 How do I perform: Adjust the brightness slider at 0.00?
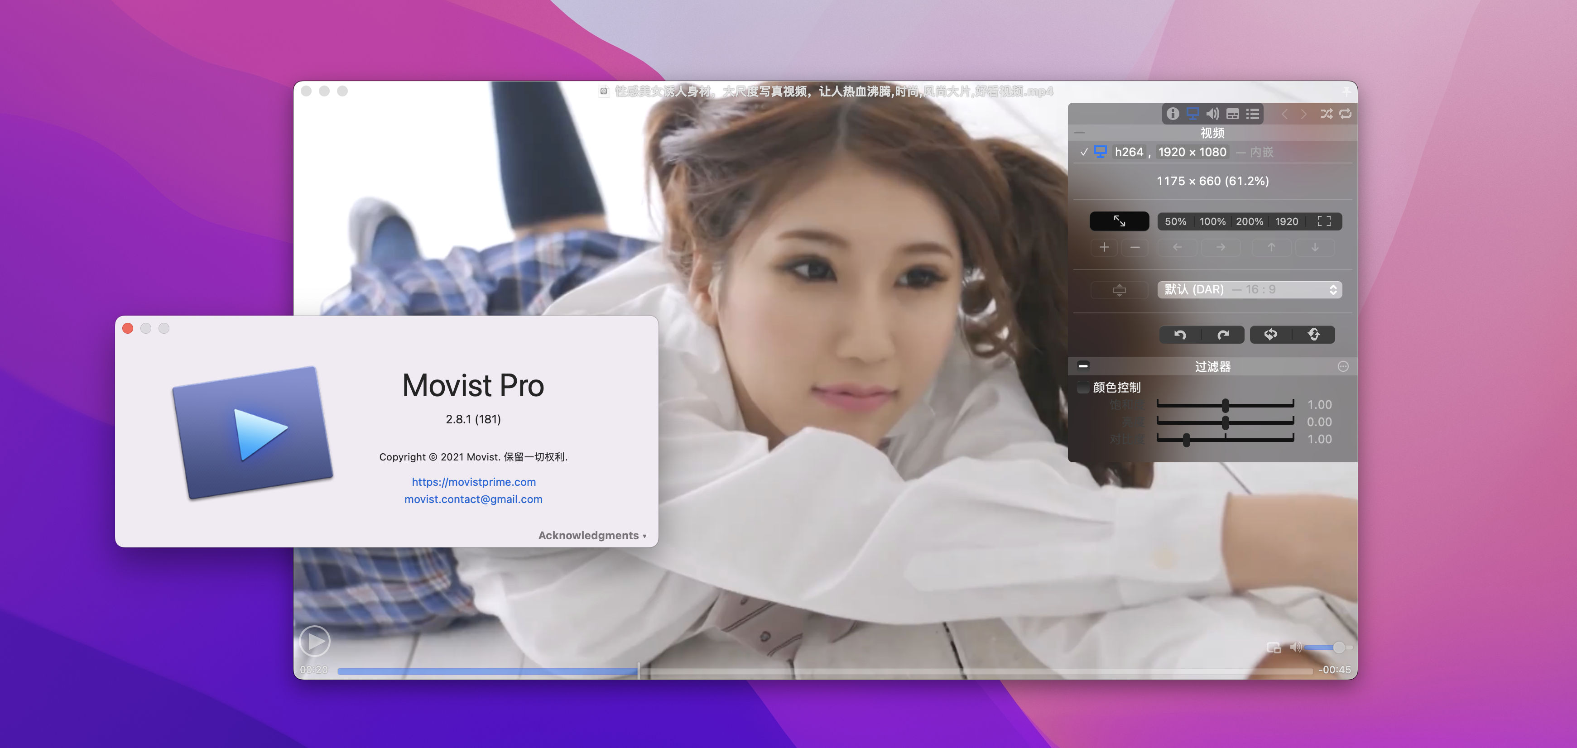[1225, 422]
